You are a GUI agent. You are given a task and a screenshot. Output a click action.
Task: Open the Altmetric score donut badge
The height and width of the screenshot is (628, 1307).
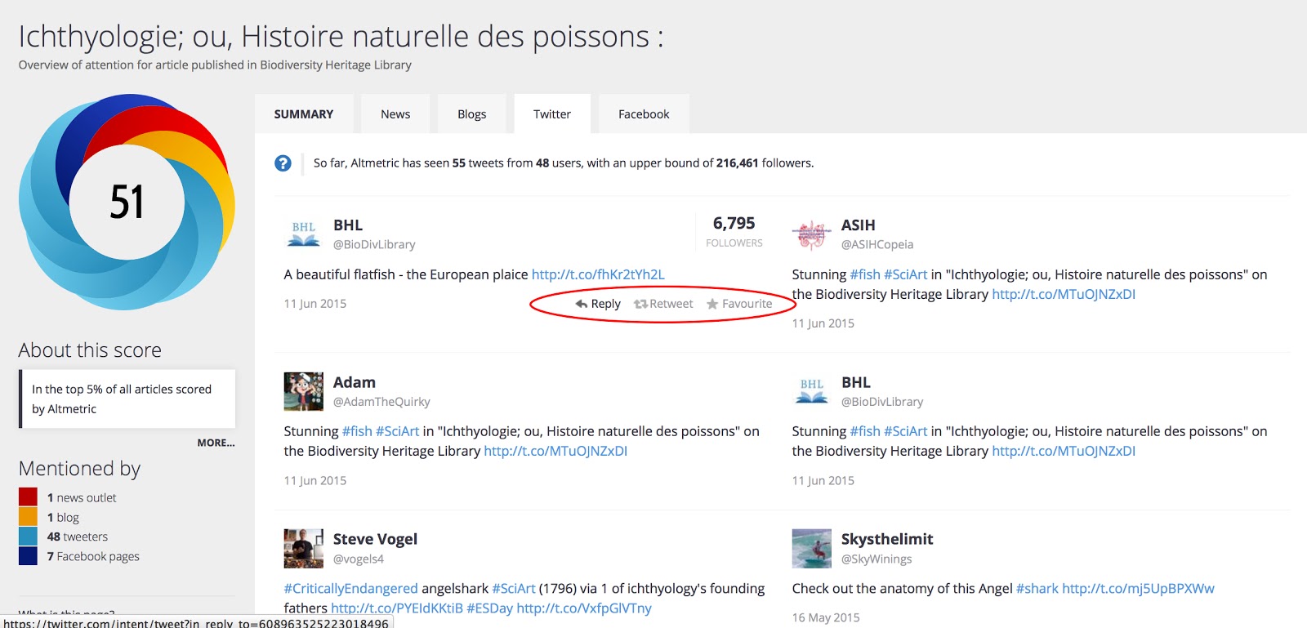click(127, 202)
